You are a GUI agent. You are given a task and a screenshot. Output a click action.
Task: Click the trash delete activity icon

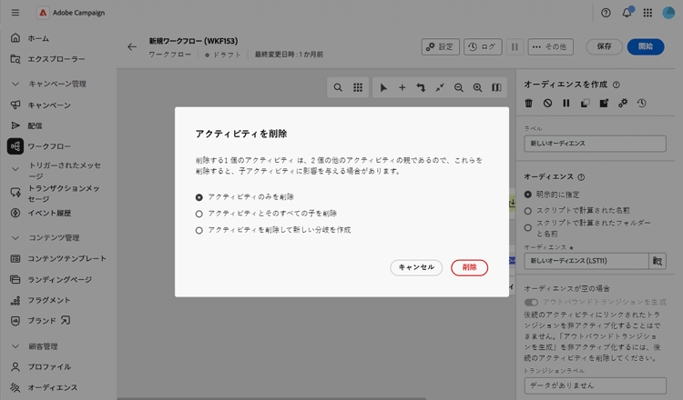pos(529,103)
